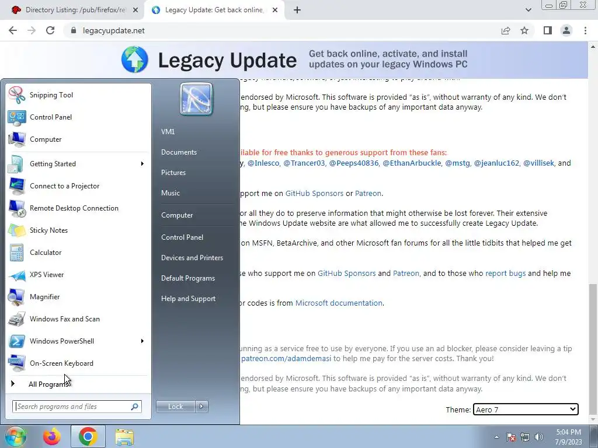Reload the legacyupdate.net page
The height and width of the screenshot is (448, 598).
pos(50,30)
